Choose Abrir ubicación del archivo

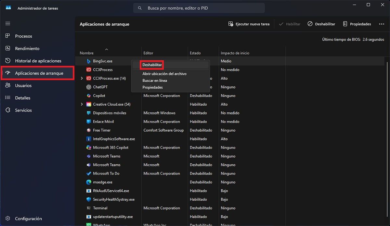pos(164,74)
